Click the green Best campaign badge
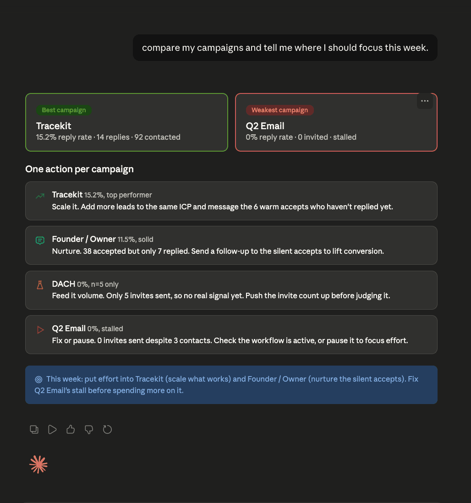 click(64, 110)
